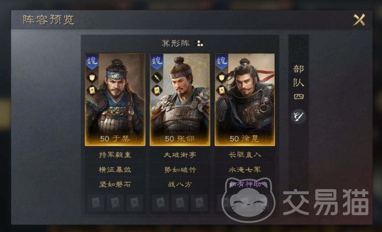Click 张郃's spear troop-type icon

coord(157,78)
